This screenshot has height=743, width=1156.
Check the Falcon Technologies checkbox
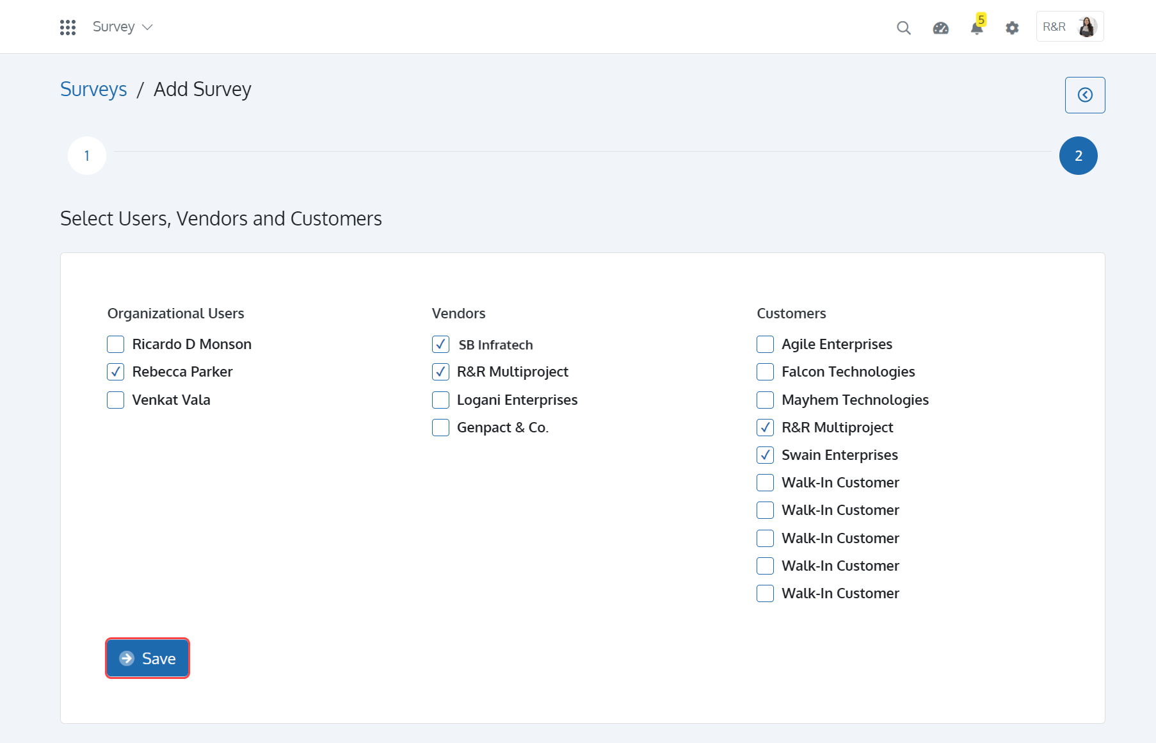(765, 371)
